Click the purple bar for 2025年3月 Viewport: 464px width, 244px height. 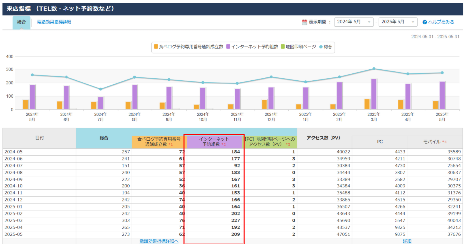374,94
